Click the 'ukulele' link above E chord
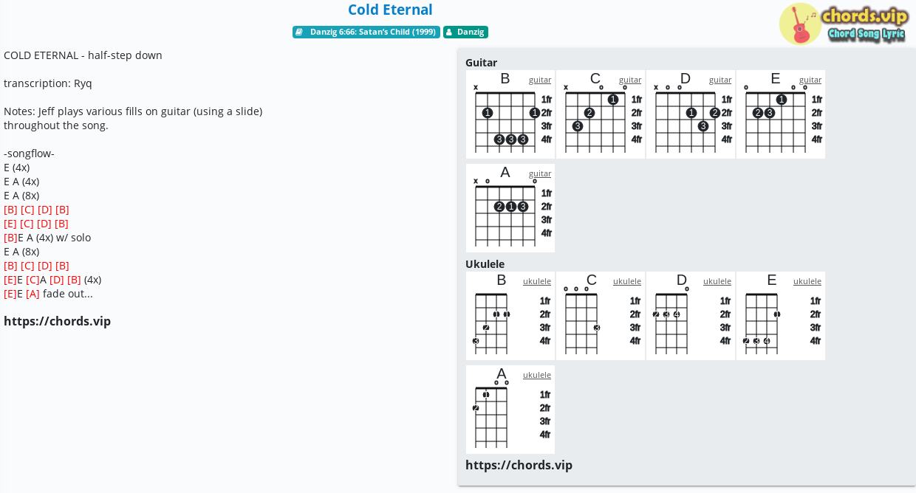This screenshot has width=916, height=493. (x=807, y=281)
